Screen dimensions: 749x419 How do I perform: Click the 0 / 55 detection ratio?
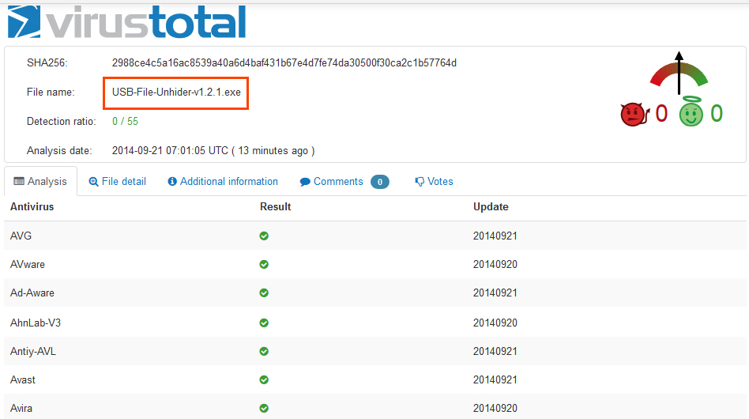click(x=125, y=122)
